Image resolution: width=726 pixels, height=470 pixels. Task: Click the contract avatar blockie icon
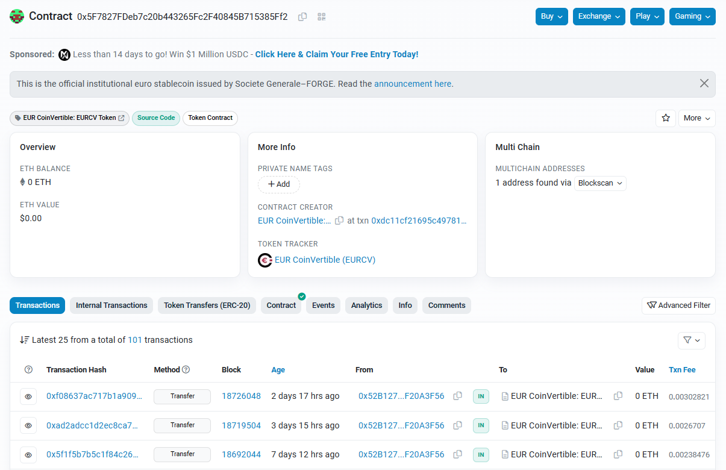tap(17, 16)
